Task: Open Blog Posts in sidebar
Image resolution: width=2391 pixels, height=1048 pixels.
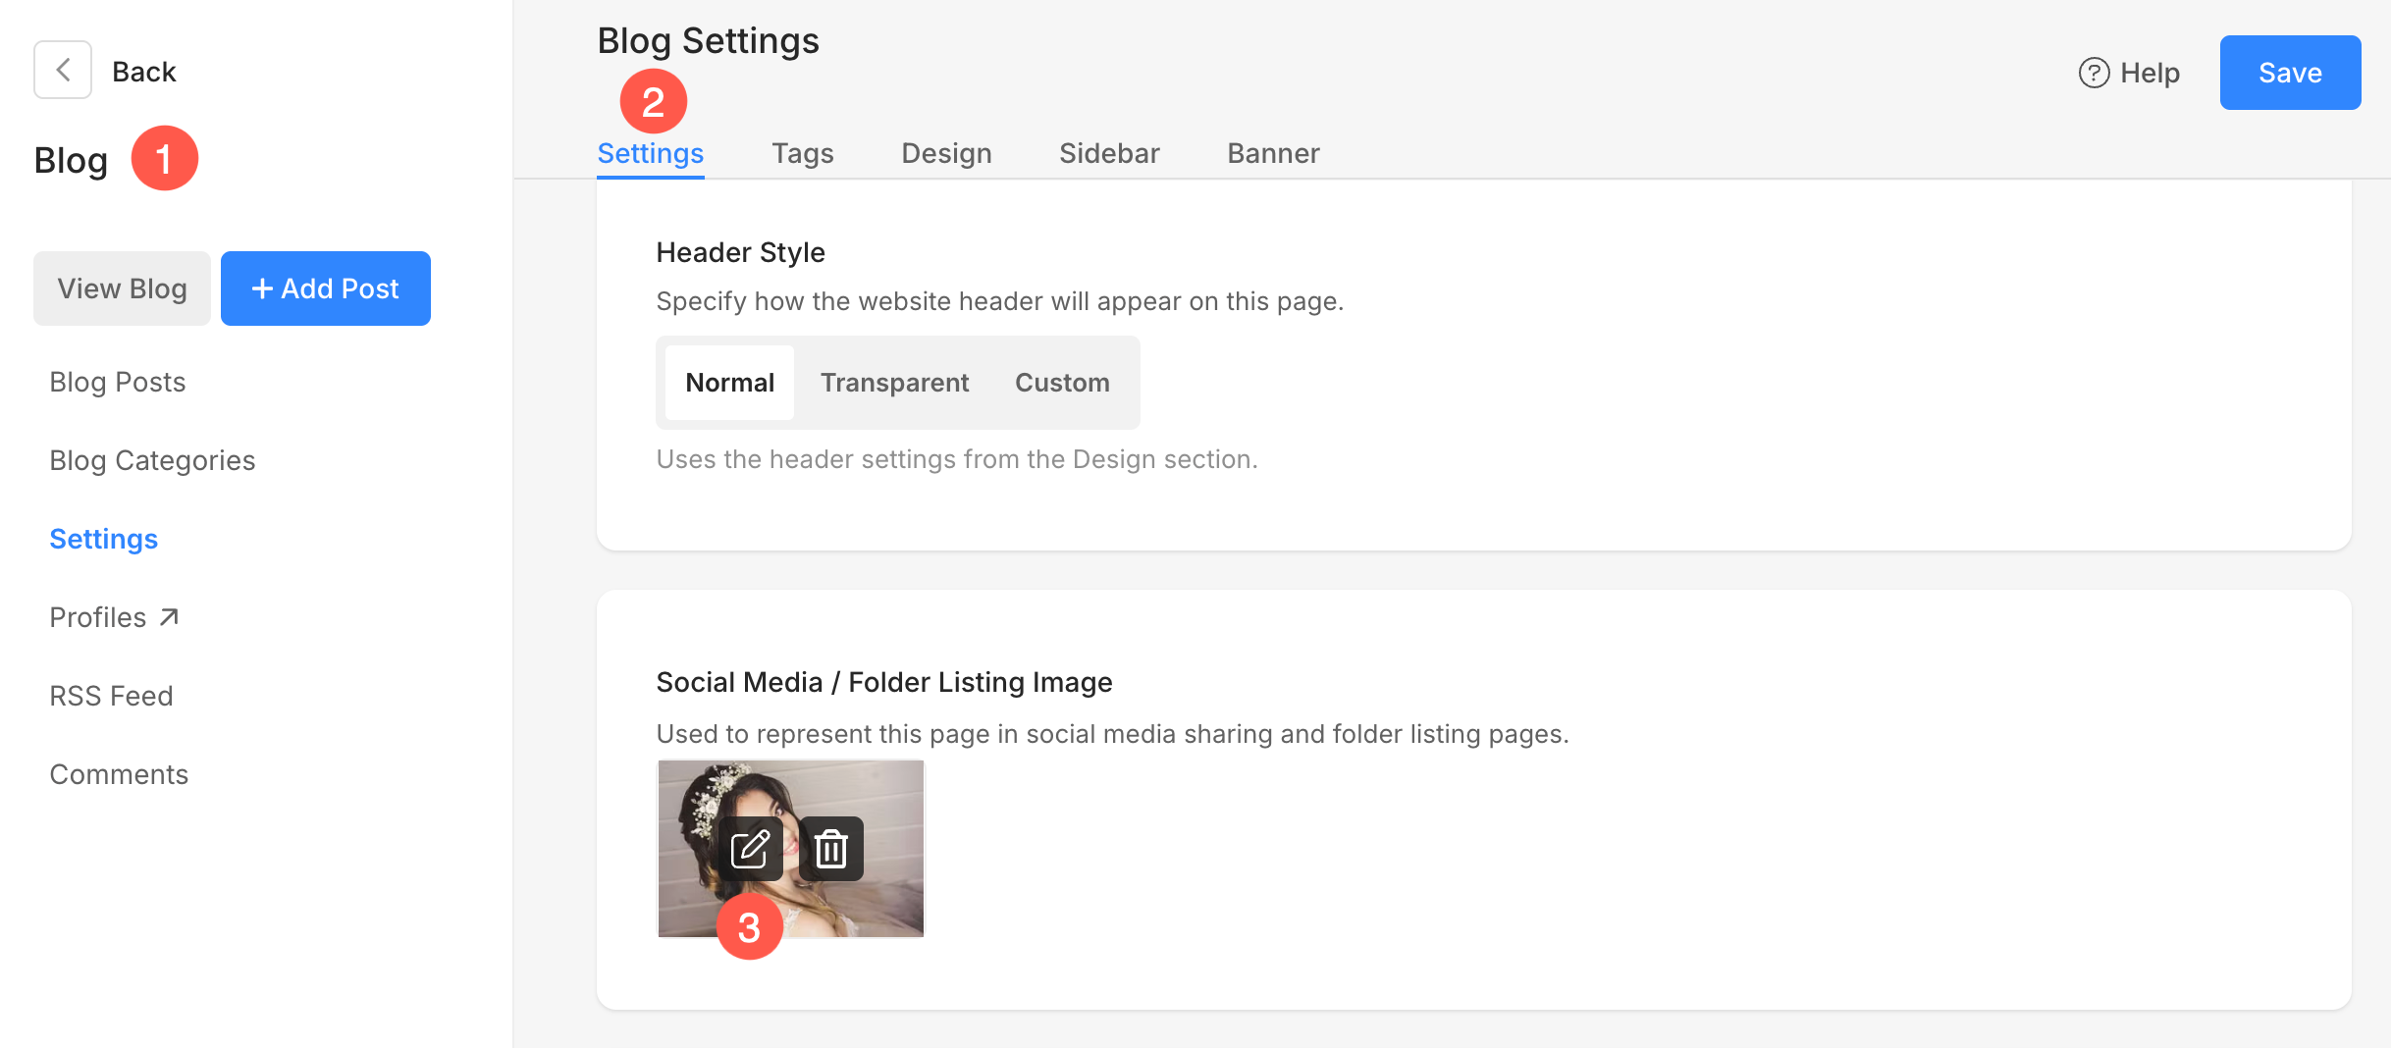Action: (x=118, y=382)
